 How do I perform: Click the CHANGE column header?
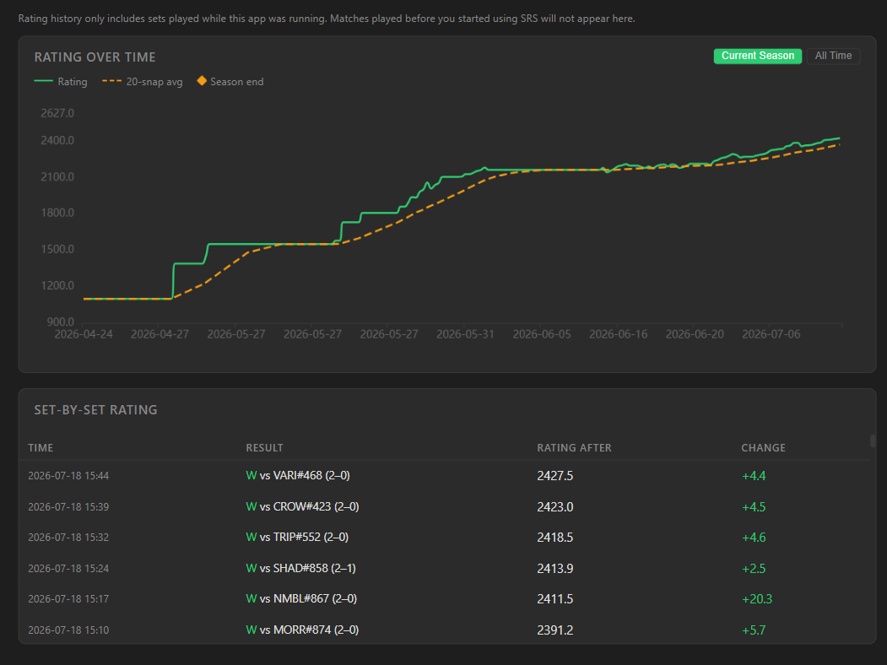[x=763, y=448]
